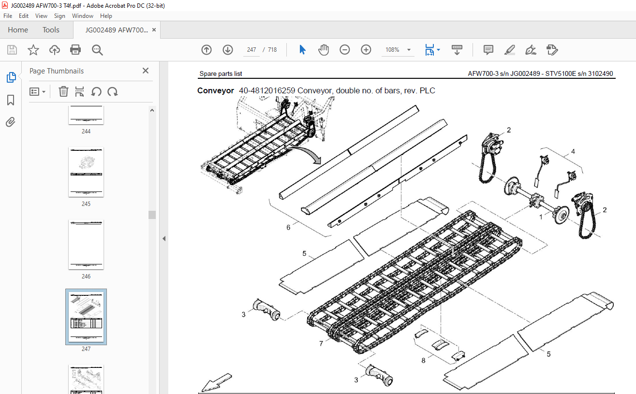The image size is (636, 394).
Task: Activate the Hand pan tool
Action: click(324, 50)
